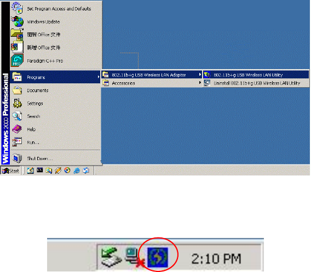Click the orange pencil Quick Launch icon

coord(58,171)
